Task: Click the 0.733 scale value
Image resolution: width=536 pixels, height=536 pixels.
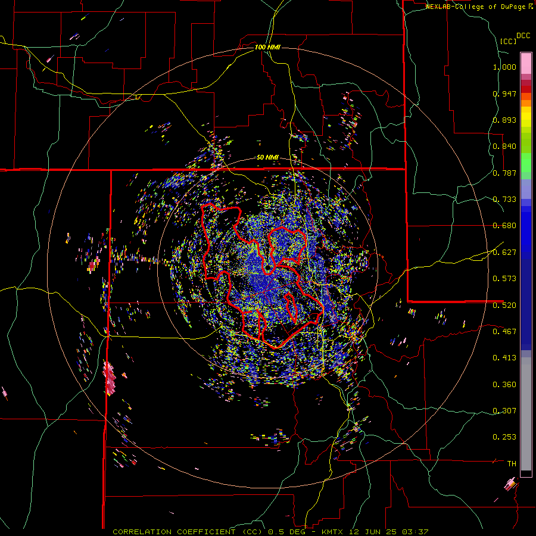Action: pyautogui.click(x=504, y=200)
